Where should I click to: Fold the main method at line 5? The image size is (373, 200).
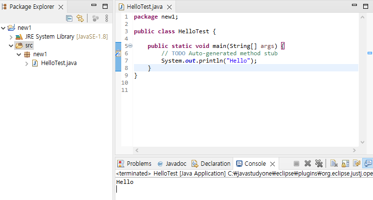pyautogui.click(x=131, y=45)
